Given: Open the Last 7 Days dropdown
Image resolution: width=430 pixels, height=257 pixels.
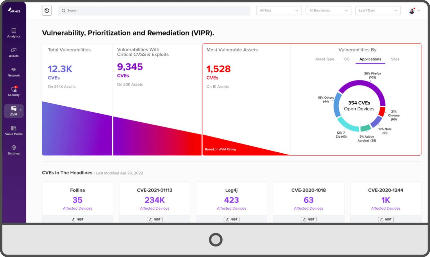Looking at the screenshot, I should [378, 11].
